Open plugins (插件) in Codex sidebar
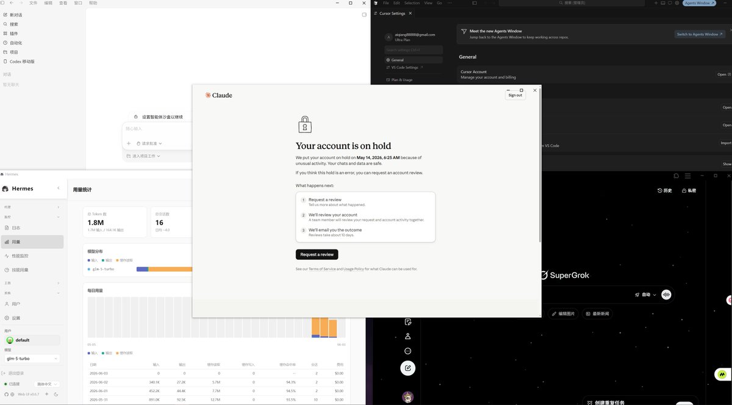The height and width of the screenshot is (405, 732). click(11, 34)
